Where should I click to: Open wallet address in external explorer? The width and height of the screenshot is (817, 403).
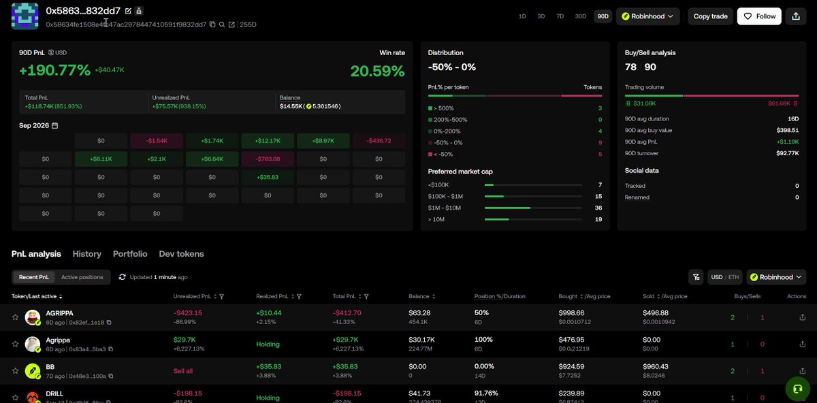tap(231, 25)
